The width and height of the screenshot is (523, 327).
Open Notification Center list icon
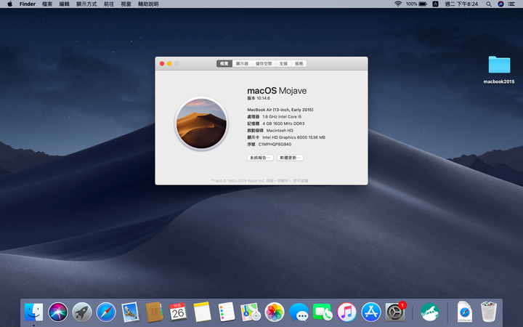(511, 4)
